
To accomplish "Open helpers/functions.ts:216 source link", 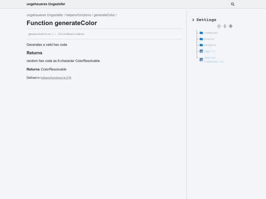I will 56,78.
